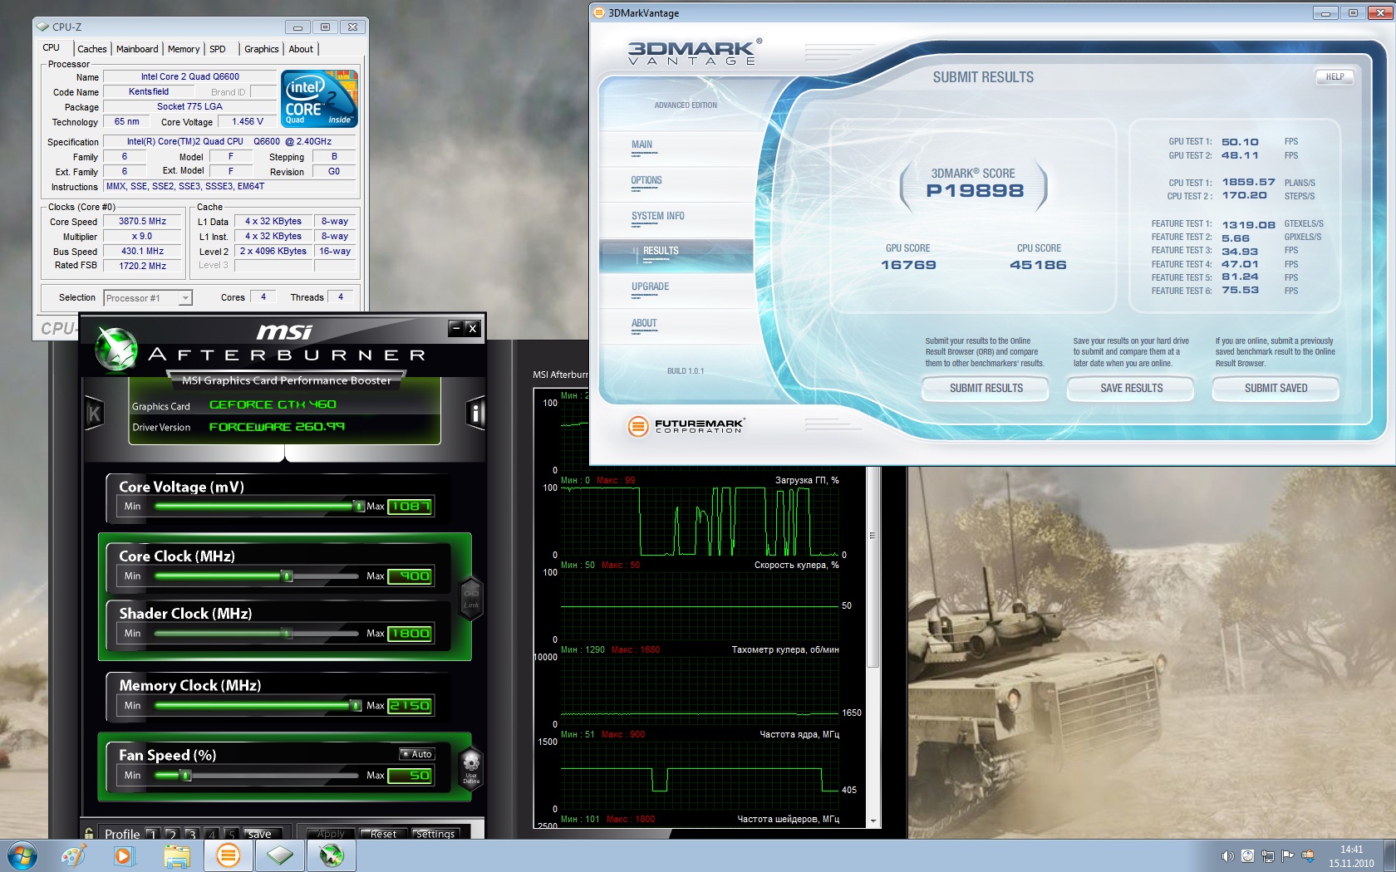The image size is (1396, 872).
Task: Switch to the 3DMark Vantage taskbar button
Action: coord(228,855)
